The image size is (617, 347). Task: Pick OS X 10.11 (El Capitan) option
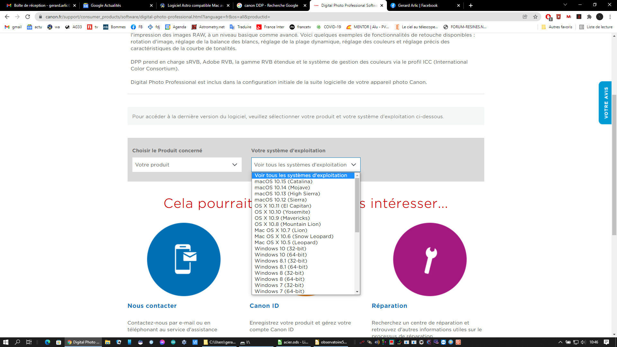pos(282,206)
